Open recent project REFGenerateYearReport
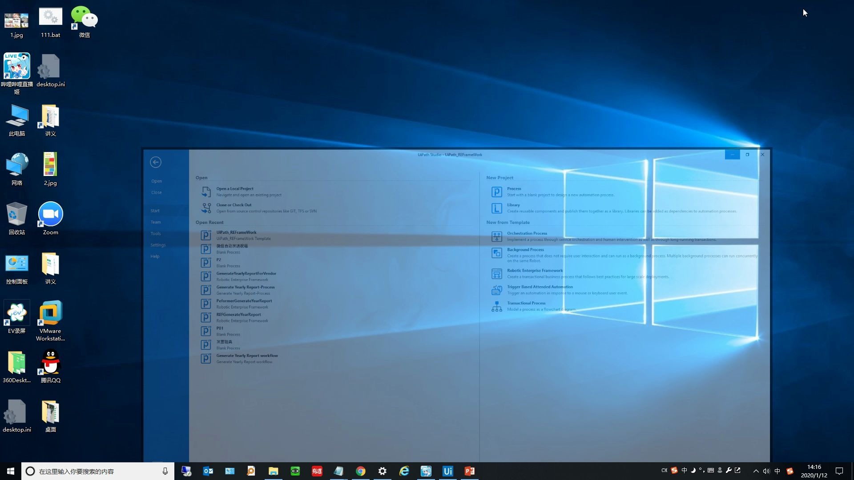The width and height of the screenshot is (854, 480). pyautogui.click(x=238, y=315)
